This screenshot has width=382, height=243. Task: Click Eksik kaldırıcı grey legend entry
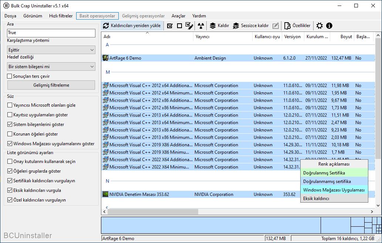point(334,198)
